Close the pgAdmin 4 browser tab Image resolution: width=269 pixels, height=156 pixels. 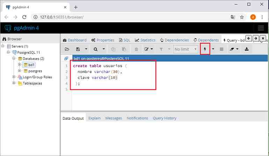pos(65,7)
